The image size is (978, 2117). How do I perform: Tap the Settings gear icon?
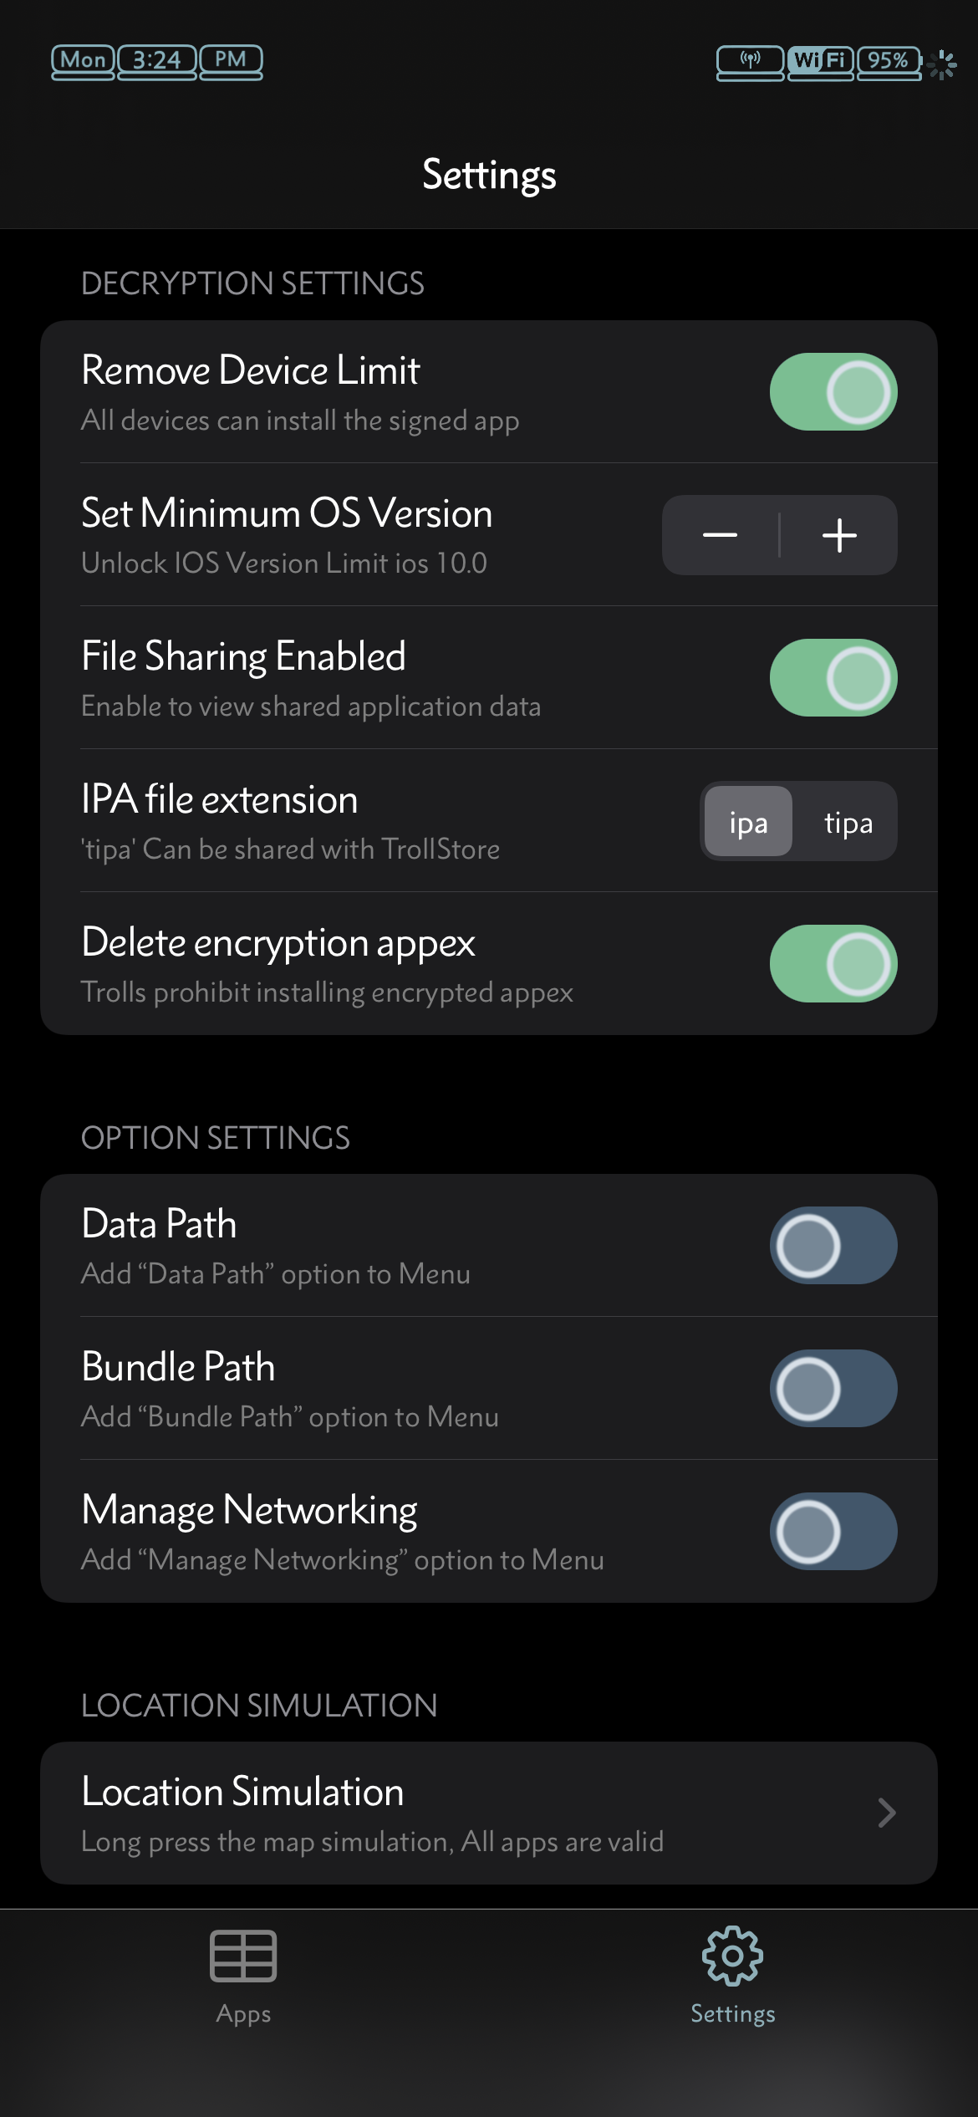click(732, 1958)
